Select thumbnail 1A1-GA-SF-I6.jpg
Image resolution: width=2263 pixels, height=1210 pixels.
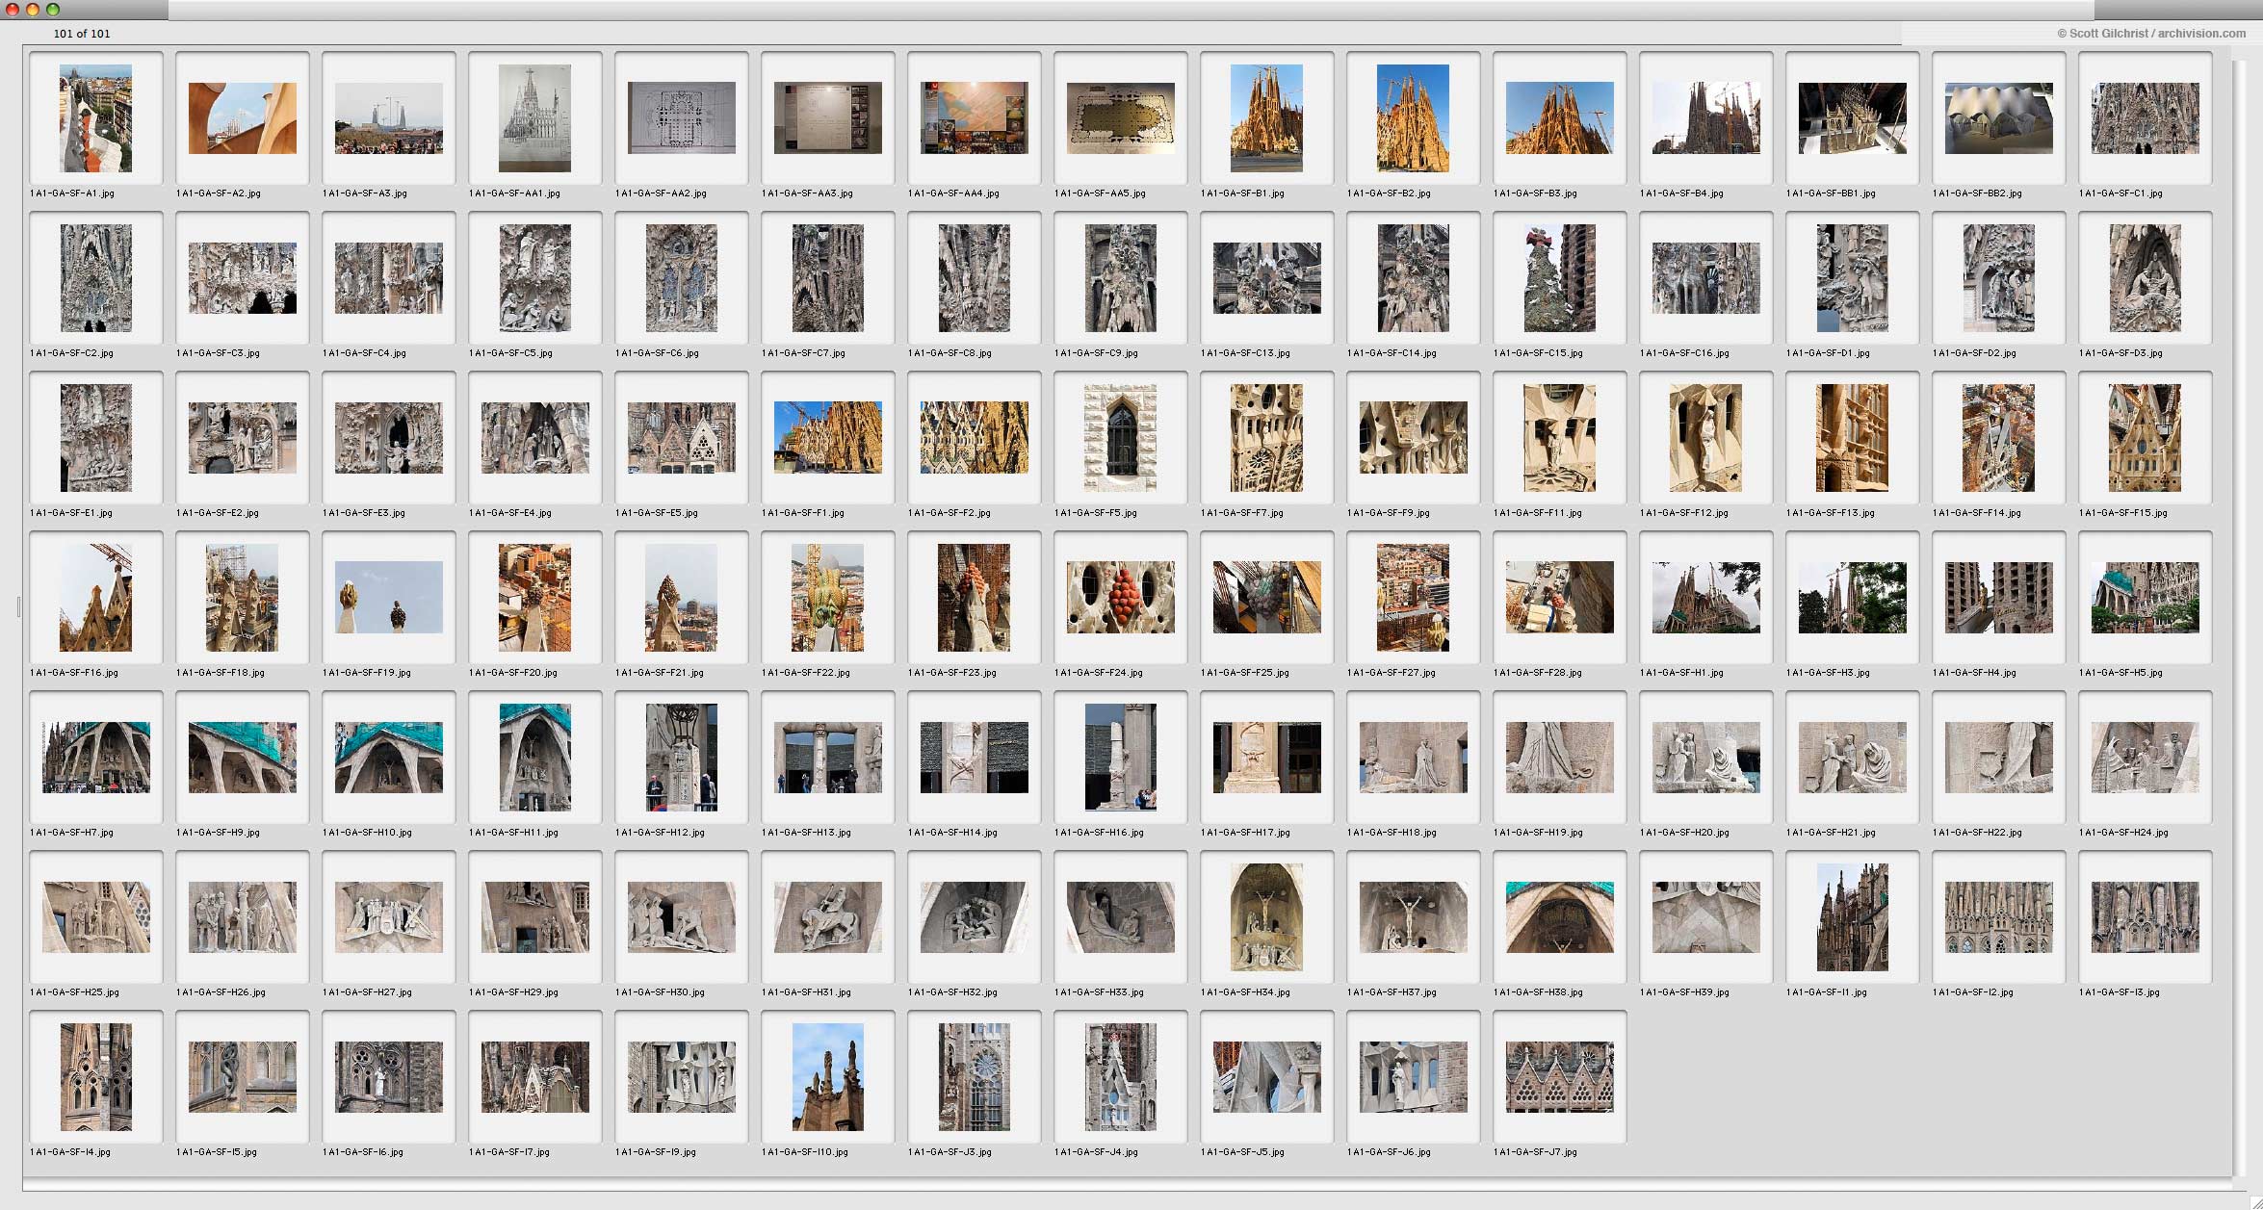388,1077
